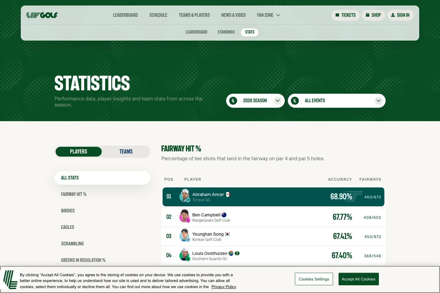Viewport: 440px width, 293px height.
Task: Click the Torque GC team name
Action: coord(201,200)
